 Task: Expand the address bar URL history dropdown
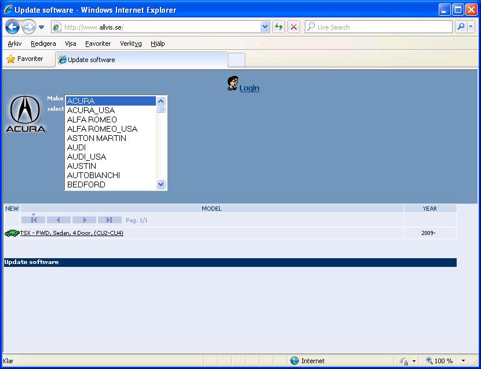(x=265, y=27)
